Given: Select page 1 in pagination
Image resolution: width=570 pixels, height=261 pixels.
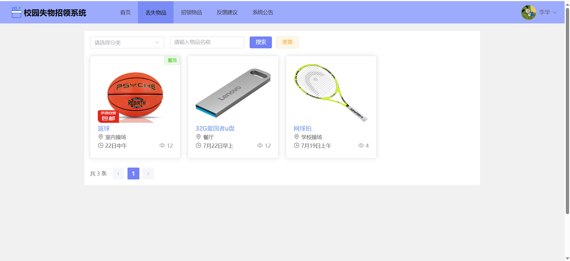Looking at the screenshot, I should pyautogui.click(x=133, y=174).
